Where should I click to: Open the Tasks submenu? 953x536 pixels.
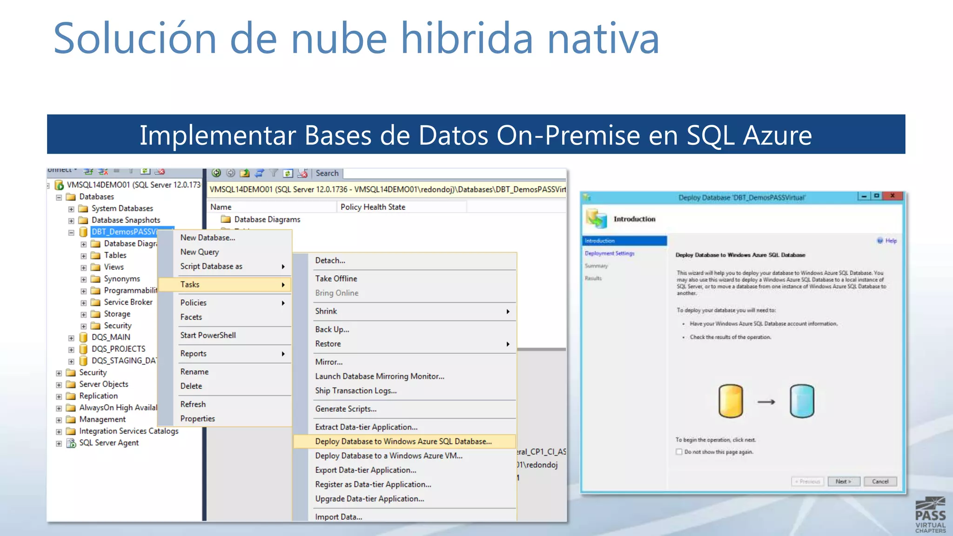pos(225,284)
